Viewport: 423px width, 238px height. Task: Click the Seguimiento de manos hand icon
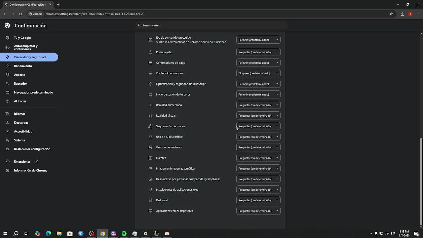[x=150, y=126]
